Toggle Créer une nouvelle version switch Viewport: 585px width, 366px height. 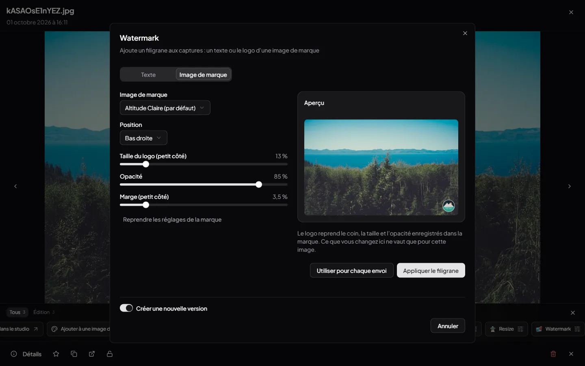coord(126,308)
